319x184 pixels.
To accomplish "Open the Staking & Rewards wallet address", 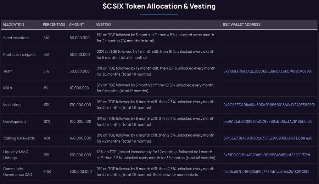I will tap(268, 138).
